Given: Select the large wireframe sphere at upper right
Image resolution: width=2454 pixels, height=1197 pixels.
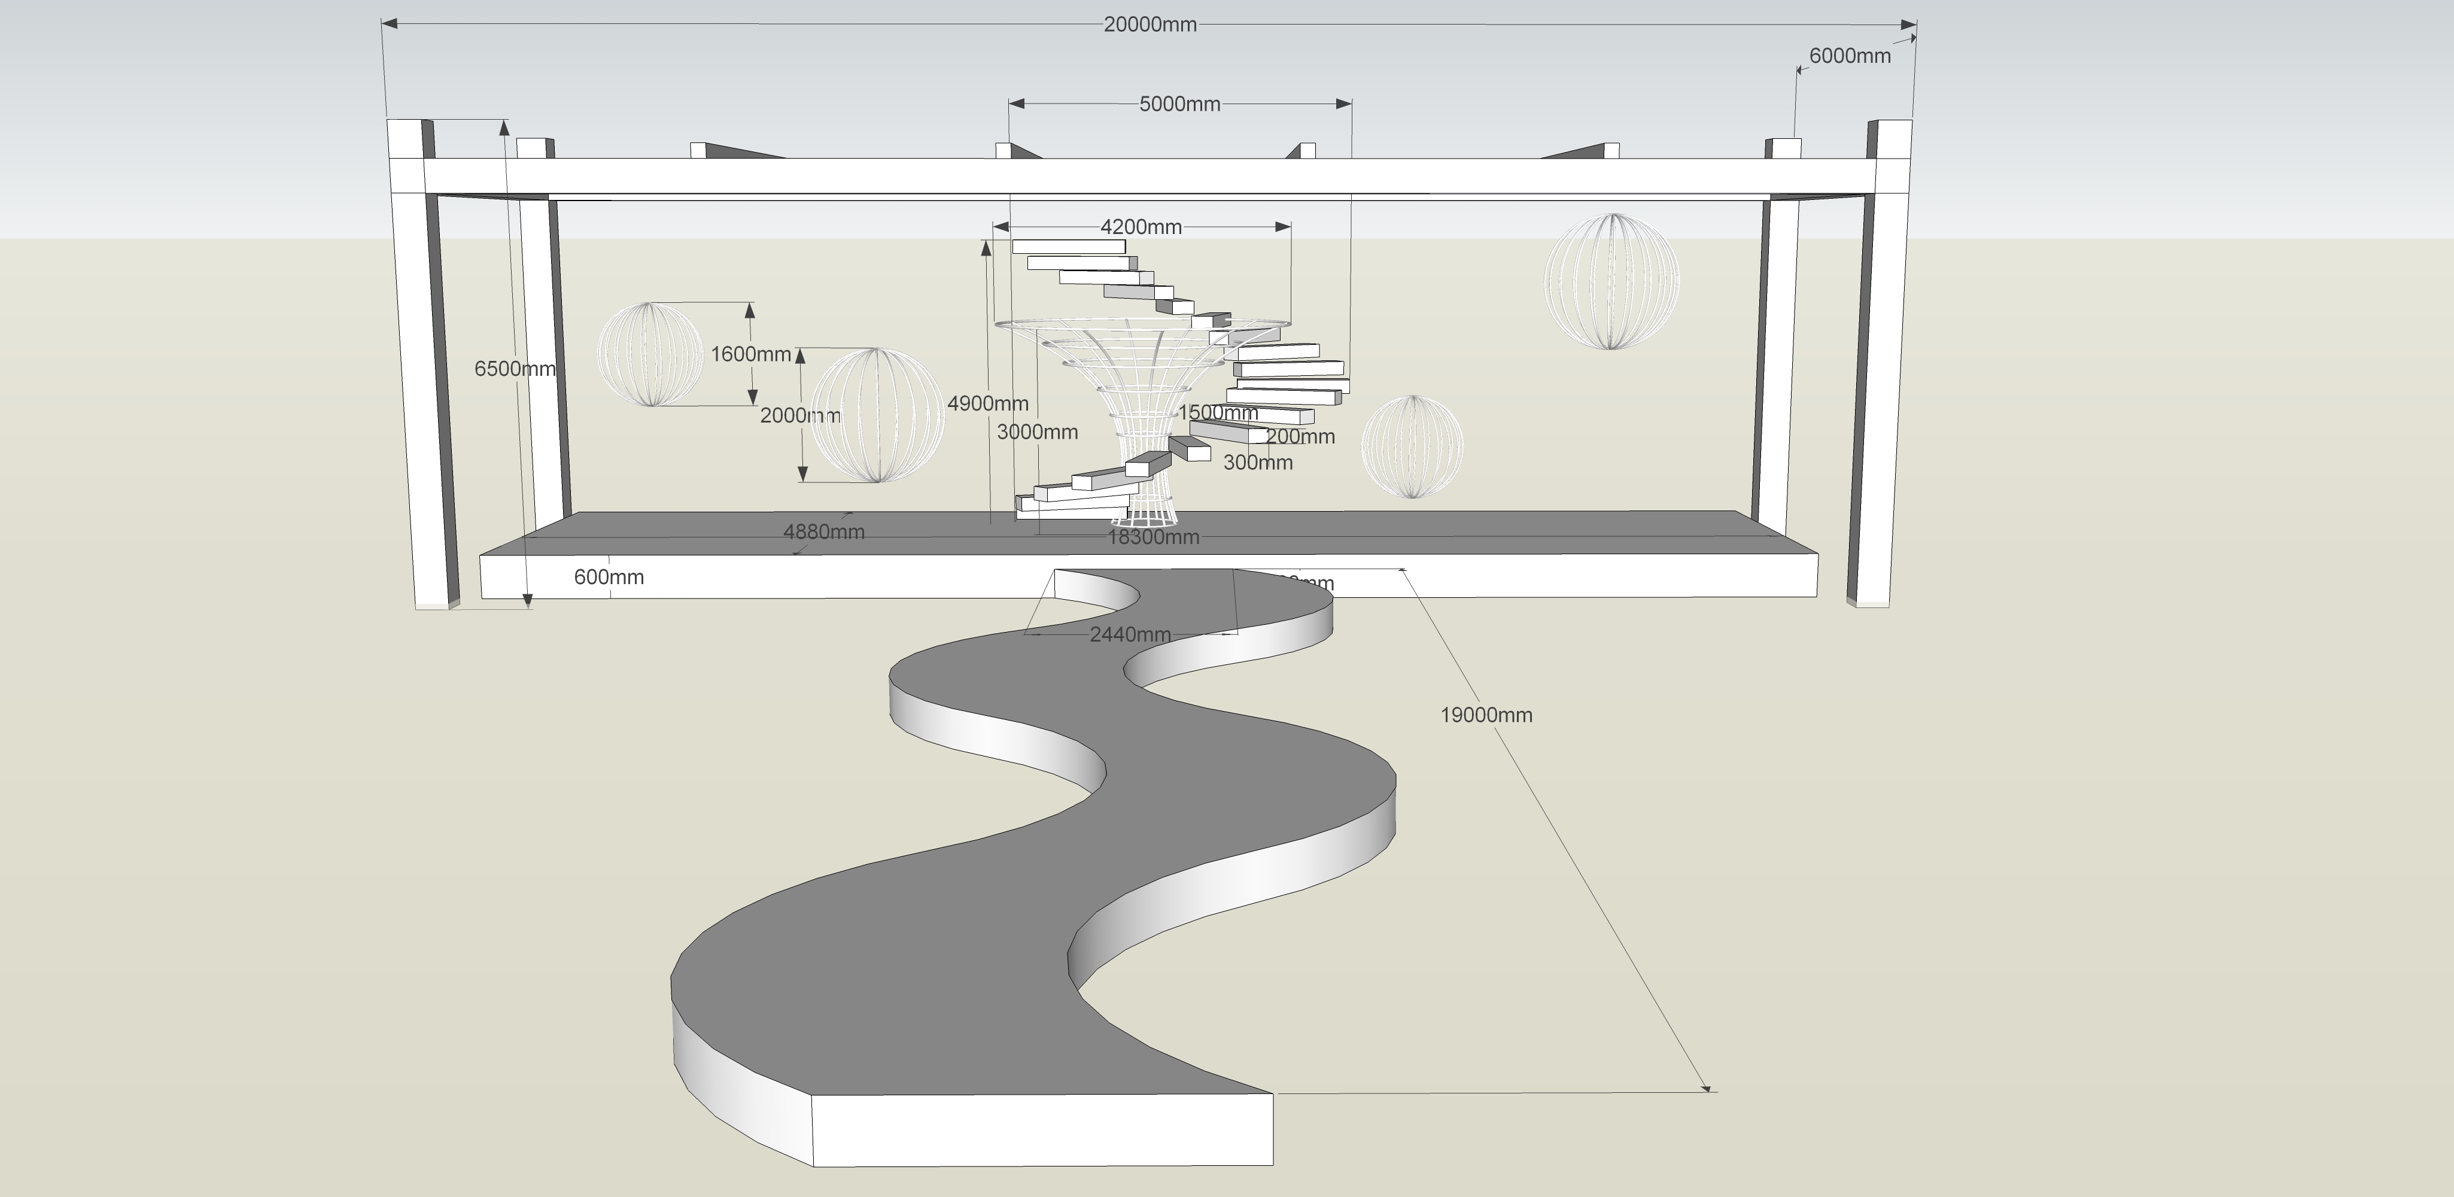Looking at the screenshot, I should (x=1611, y=281).
